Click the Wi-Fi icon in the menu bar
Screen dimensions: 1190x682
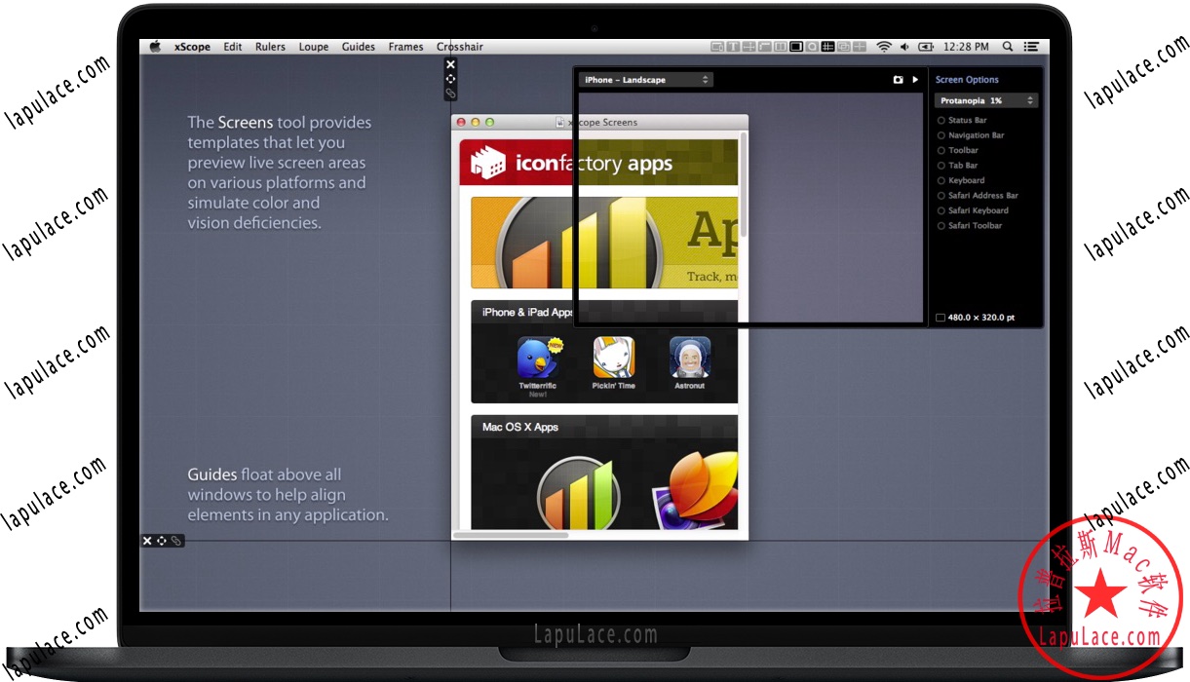(x=884, y=47)
